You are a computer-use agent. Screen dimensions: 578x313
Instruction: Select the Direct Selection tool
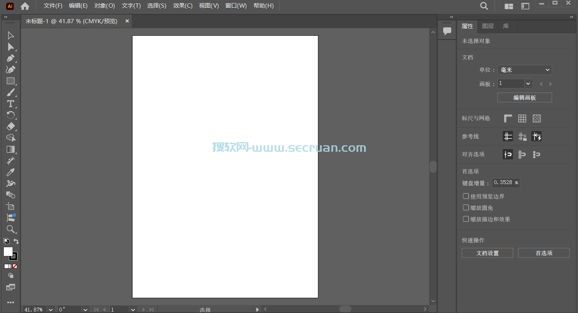tap(11, 47)
